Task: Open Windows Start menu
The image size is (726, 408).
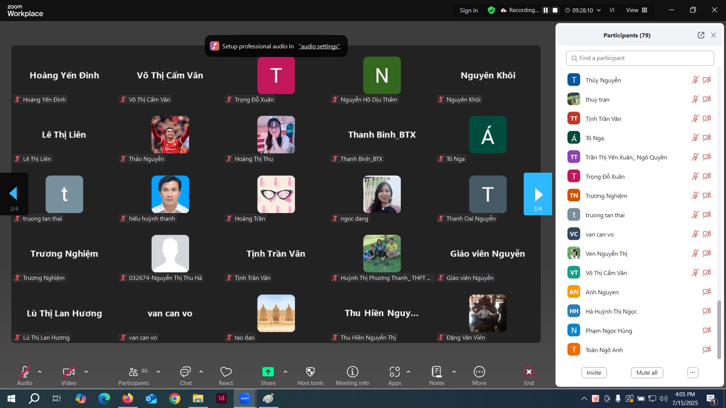Action: pyautogui.click(x=11, y=398)
